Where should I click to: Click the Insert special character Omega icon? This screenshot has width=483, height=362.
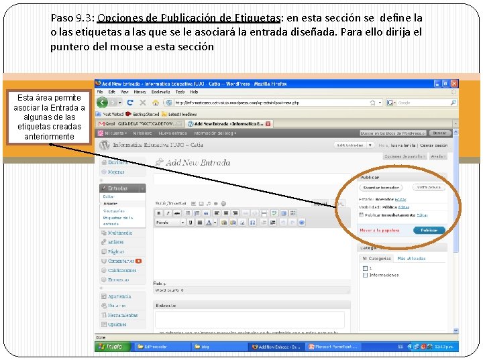253,223
